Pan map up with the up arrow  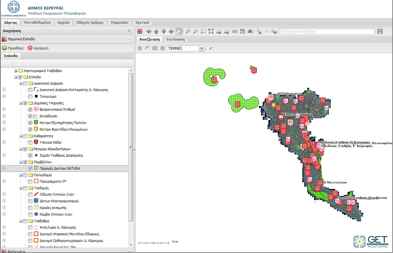point(156,31)
